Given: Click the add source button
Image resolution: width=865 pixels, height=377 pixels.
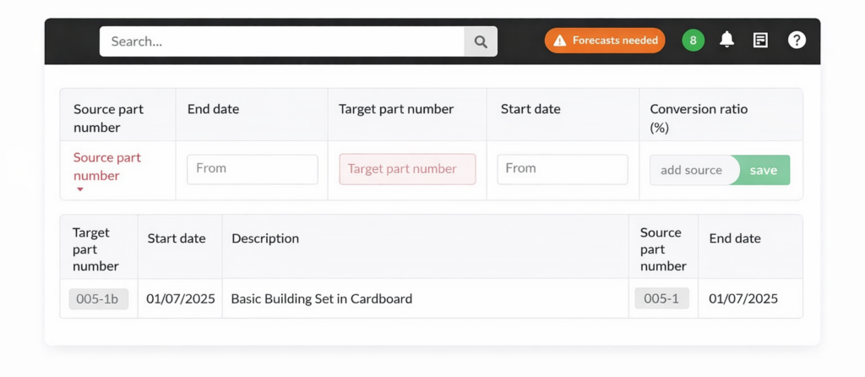Looking at the screenshot, I should click(691, 170).
